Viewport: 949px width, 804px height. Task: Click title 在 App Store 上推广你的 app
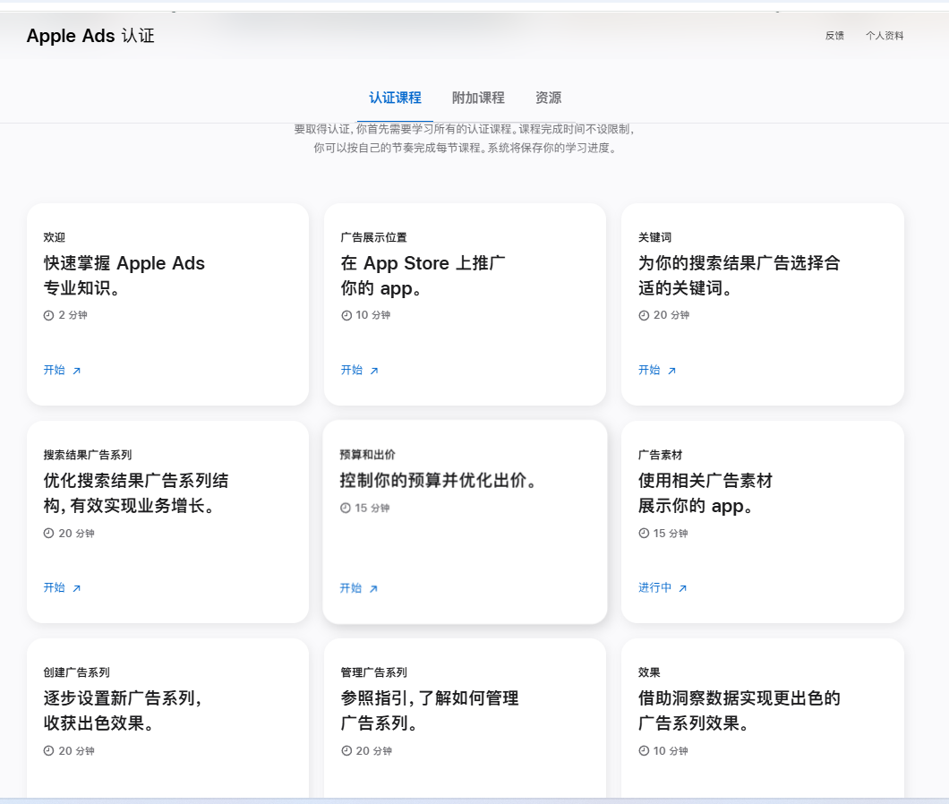423,276
